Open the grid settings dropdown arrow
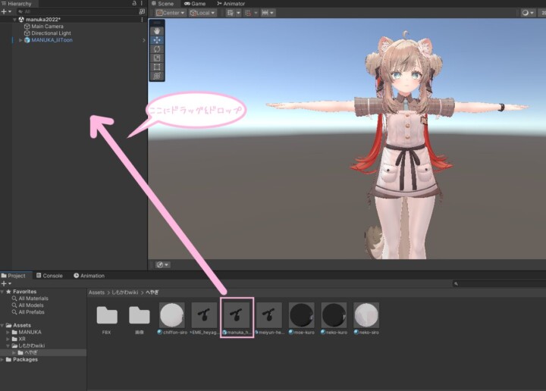The width and height of the screenshot is (546, 391). 239,13
